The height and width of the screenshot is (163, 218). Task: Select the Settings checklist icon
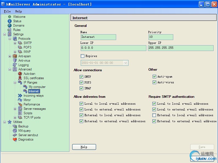[x=10, y=34]
